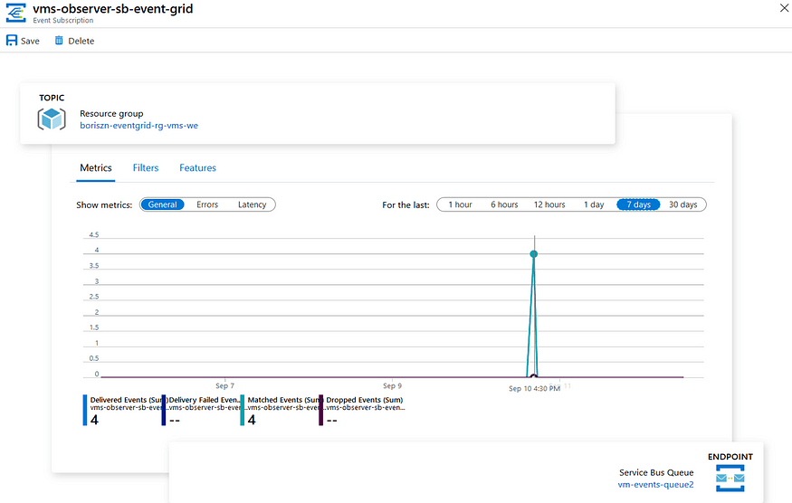Viewport: 792px width, 503px height.
Task: Click the Save floppy disk icon
Action: click(x=12, y=41)
